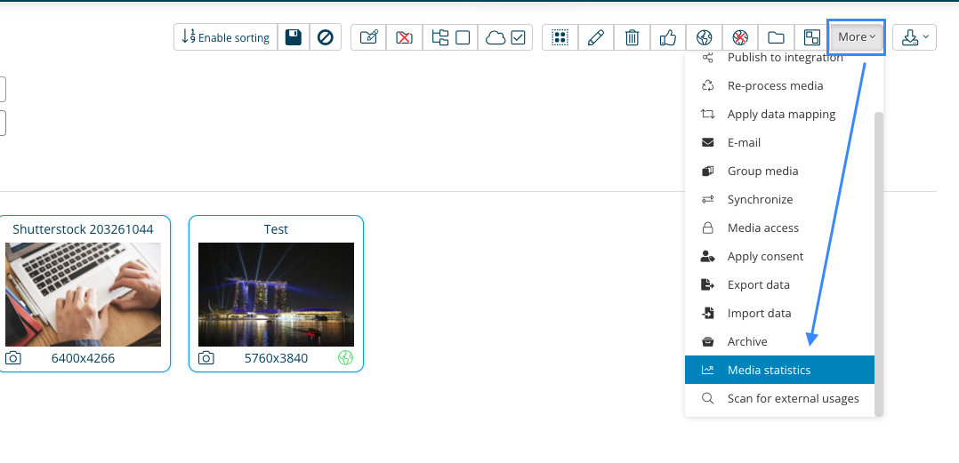
Task: Click the thumbs-up approve icon
Action: (668, 37)
